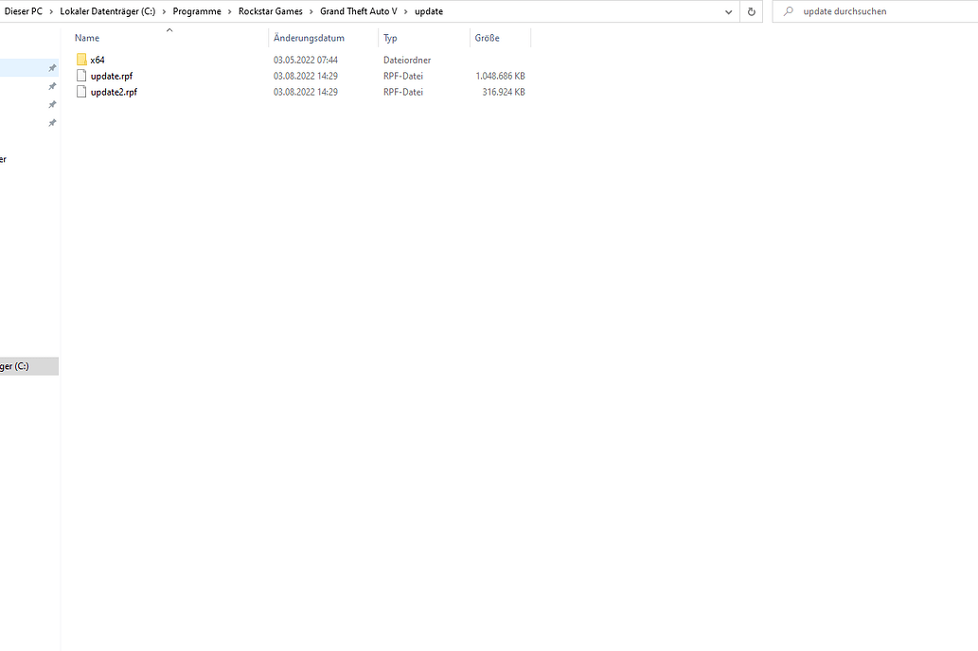Click the second pin icon in Quick Access
This screenshot has height=651, width=978.
tap(52, 86)
